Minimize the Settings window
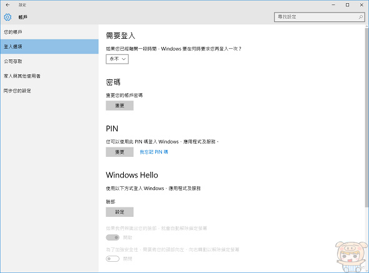The height and width of the screenshot is (273, 369). pos(333,5)
